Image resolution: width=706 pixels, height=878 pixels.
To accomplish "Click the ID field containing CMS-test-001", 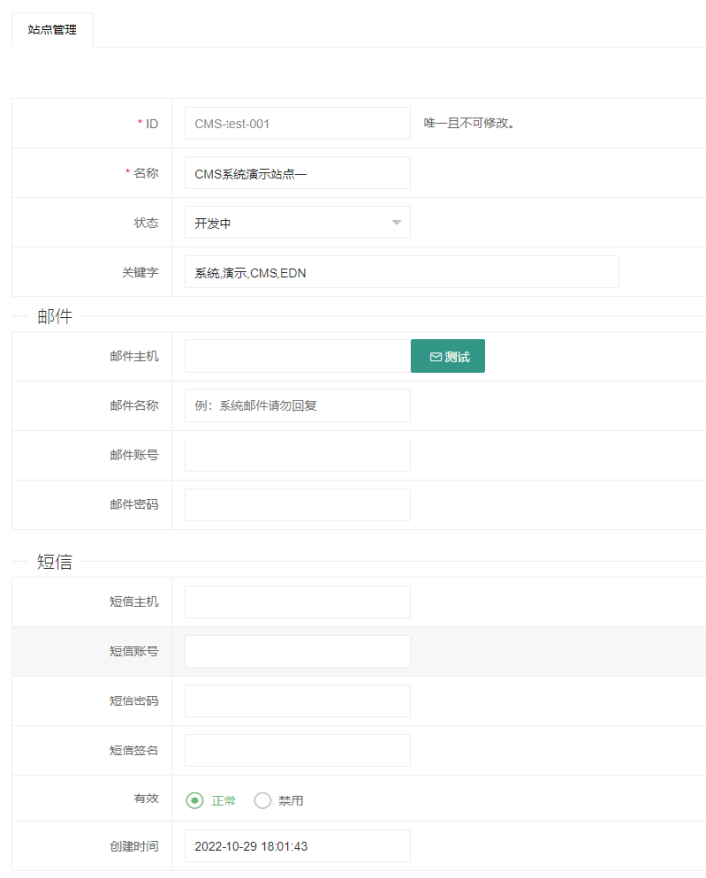I will point(297,124).
